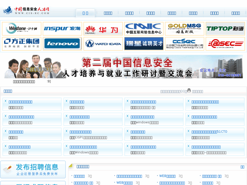Screen dimensions: 247x185
Task: Click the 发布招聘信息 button
Action: click(33, 169)
